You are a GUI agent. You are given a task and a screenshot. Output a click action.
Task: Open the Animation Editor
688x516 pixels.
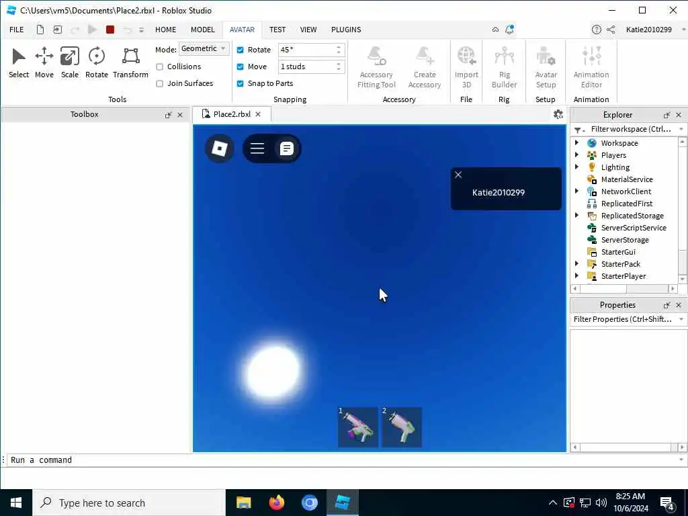click(x=591, y=68)
